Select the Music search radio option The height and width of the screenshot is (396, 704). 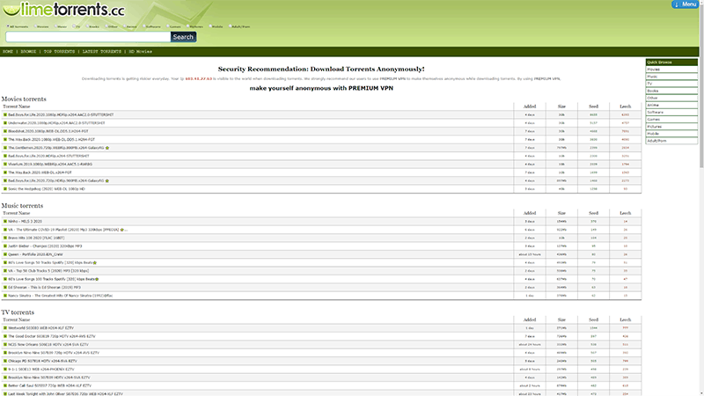click(55, 26)
